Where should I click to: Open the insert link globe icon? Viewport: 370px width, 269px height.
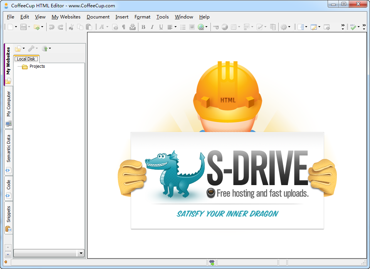point(201,27)
